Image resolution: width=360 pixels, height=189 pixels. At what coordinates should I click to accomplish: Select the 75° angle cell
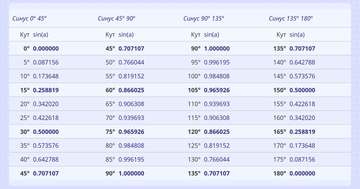[110, 132]
